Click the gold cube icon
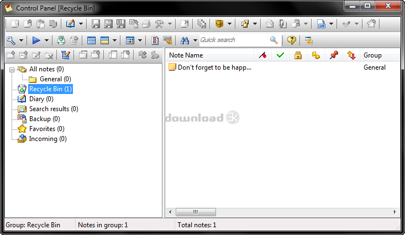Viewport: 405px width, 235px height. coord(219,24)
